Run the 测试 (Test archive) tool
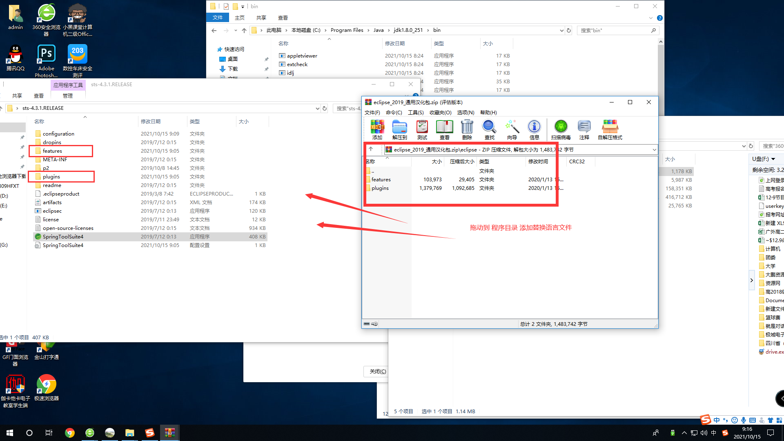Viewport: 784px width, 441px height. (x=422, y=129)
